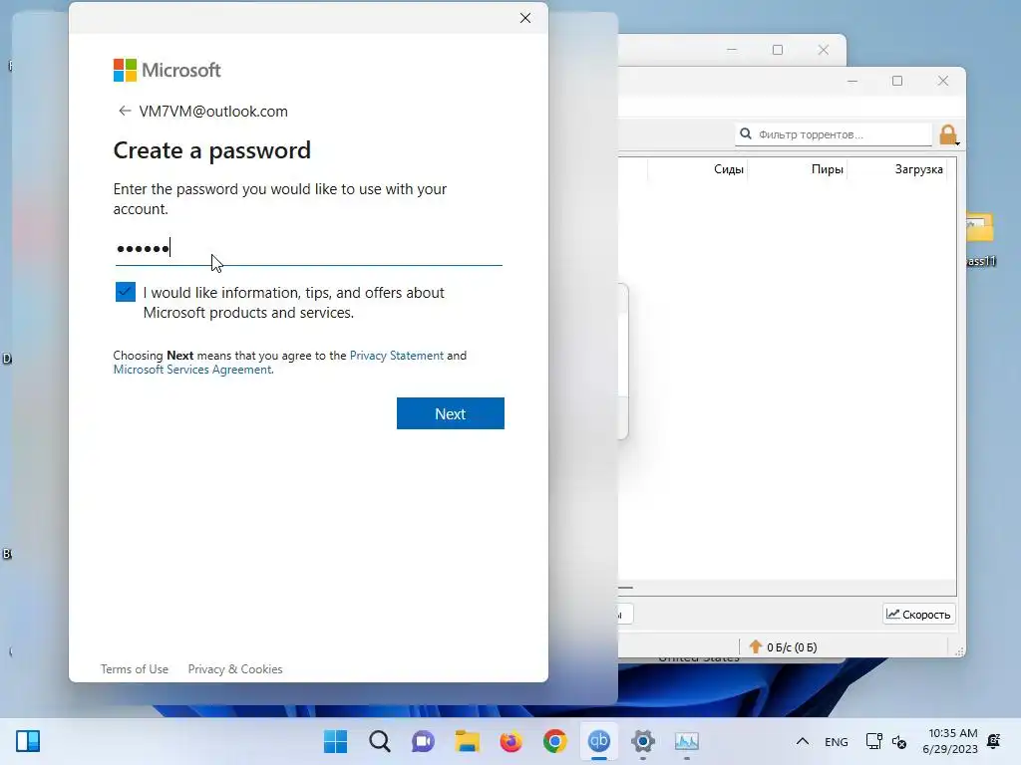Image resolution: width=1021 pixels, height=765 pixels.
Task: Open the performance monitor taskbar icon
Action: [686, 741]
